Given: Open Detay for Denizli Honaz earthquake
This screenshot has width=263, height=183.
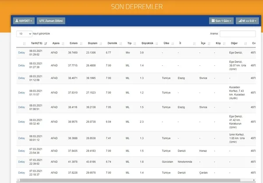Looking at the screenshot, I should click(21, 151).
